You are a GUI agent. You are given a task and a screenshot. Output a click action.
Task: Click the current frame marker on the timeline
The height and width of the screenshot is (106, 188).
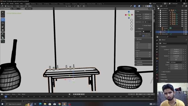click(x=6, y=97)
